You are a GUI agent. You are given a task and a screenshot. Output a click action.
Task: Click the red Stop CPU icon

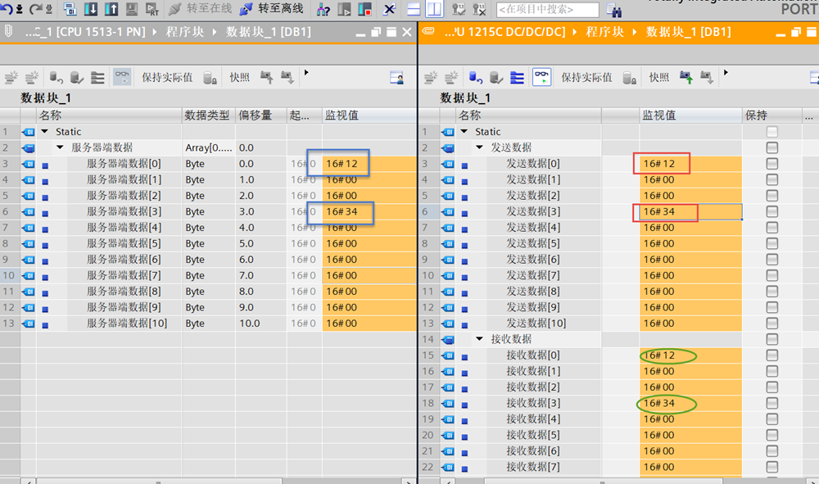[364, 10]
